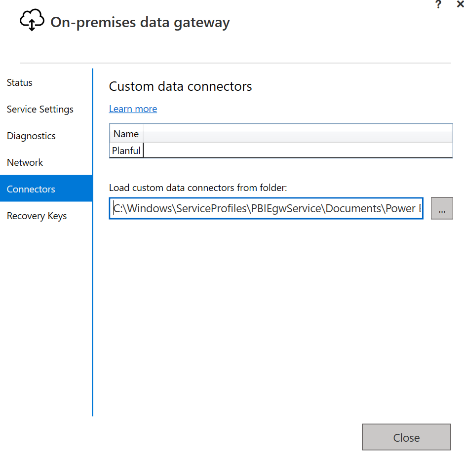Follow the Learn more link

133,109
